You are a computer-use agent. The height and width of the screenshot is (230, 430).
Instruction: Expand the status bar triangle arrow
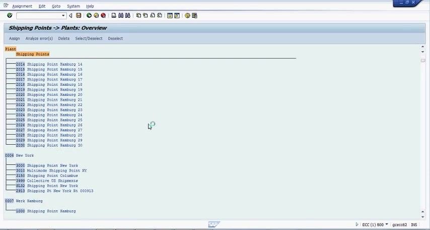click(x=357, y=224)
